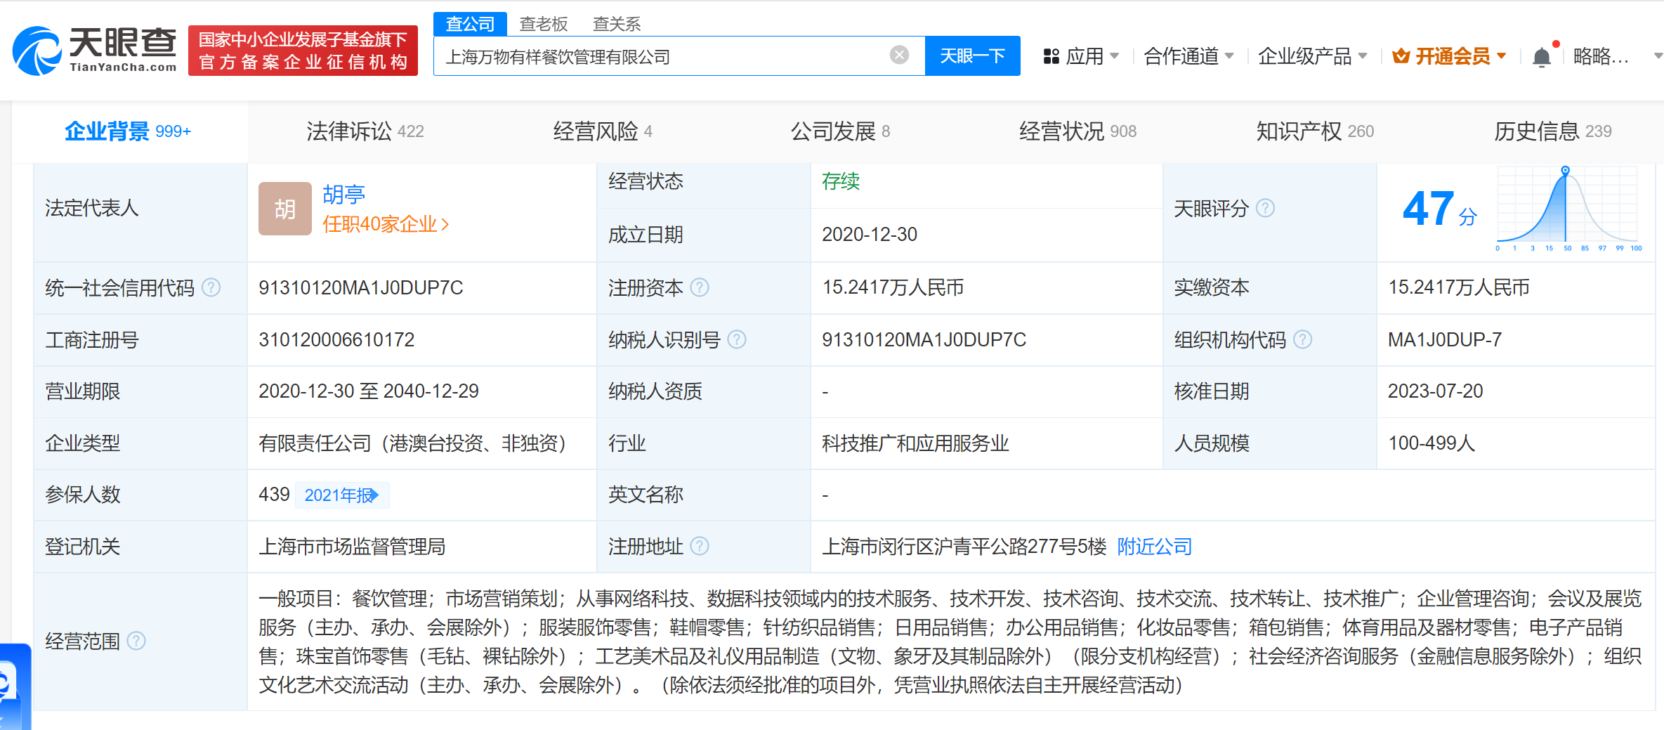Click the establishment date 2020-12-30
1664x730 pixels.
click(x=870, y=234)
